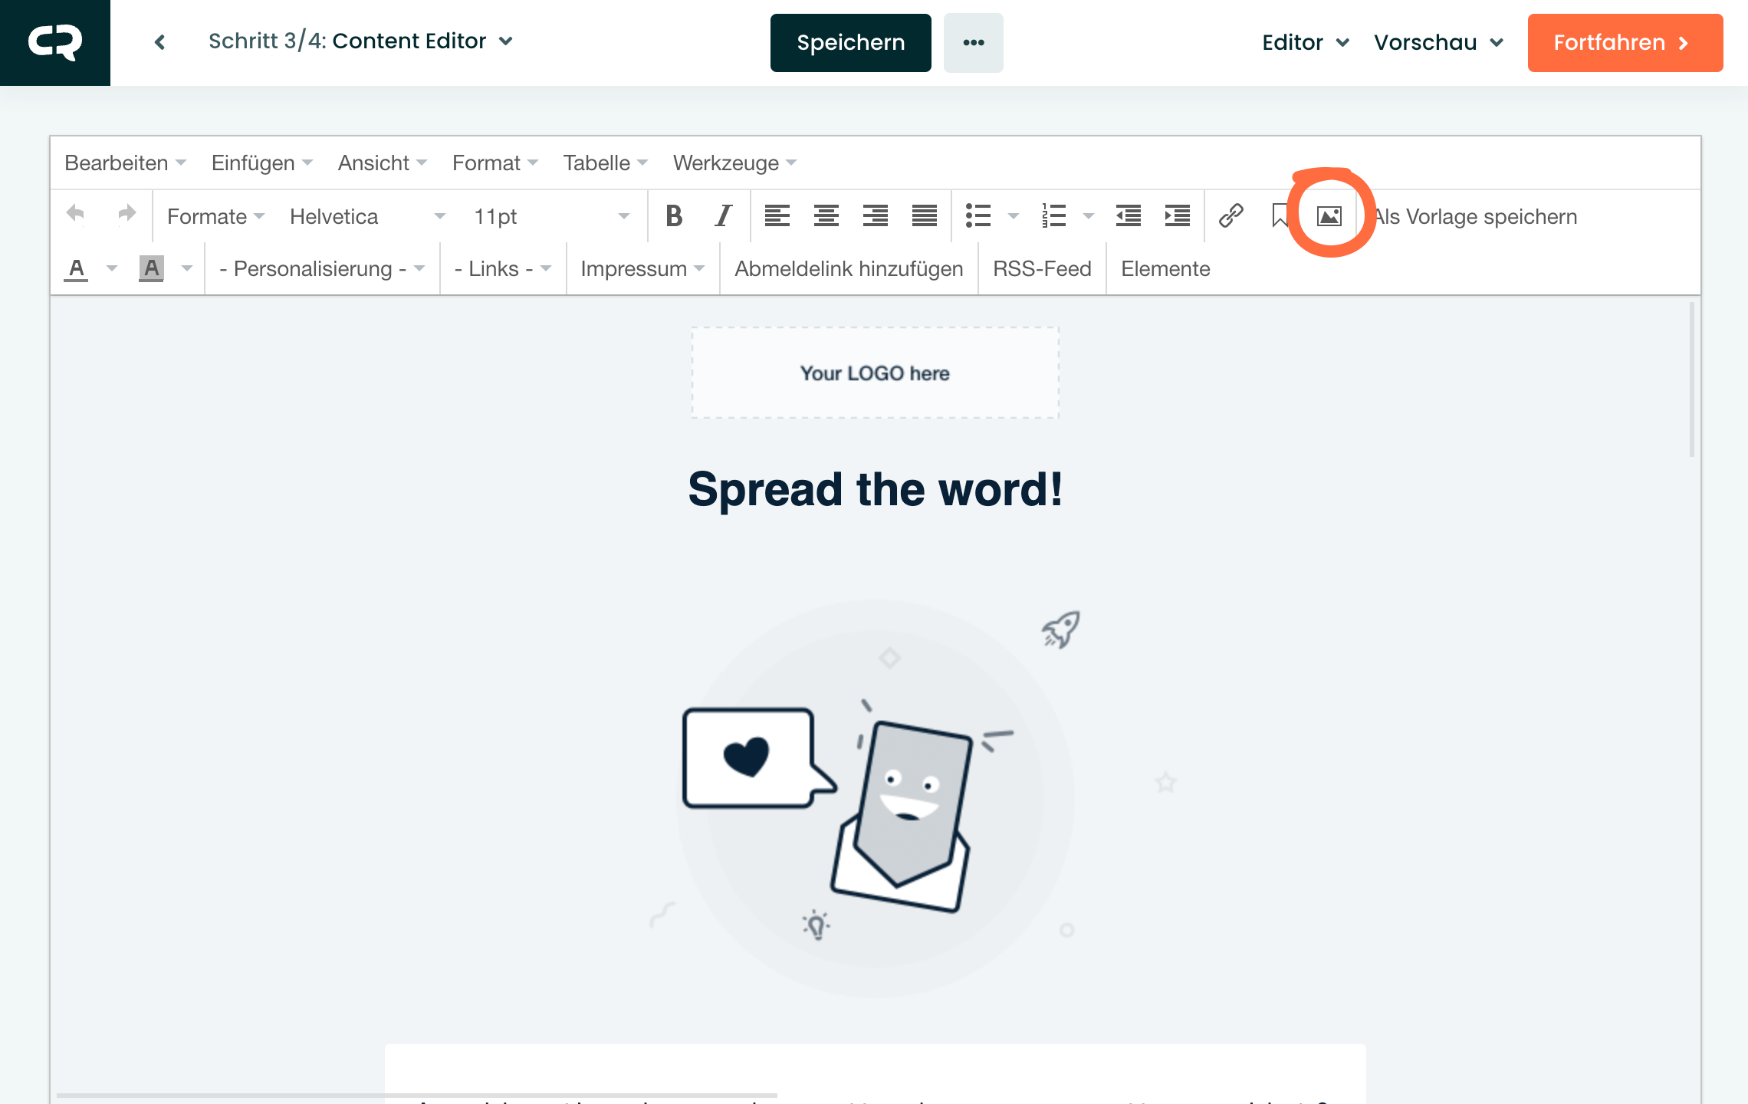Open the Einfügen menu
1748x1104 pixels.
(x=262, y=163)
